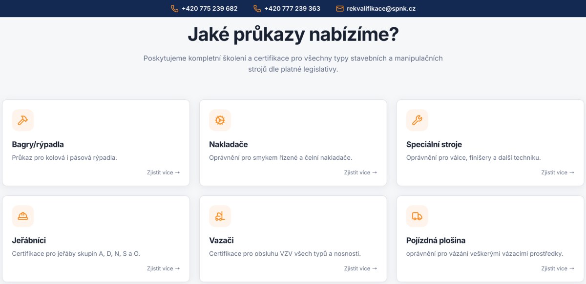Click text Oprávnění pro smykem řízené a čelní nakladače
Screen dimensions: 586x284
pyautogui.click(x=281, y=158)
